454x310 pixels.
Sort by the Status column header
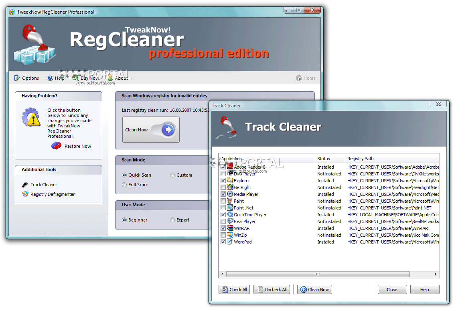(x=330, y=159)
